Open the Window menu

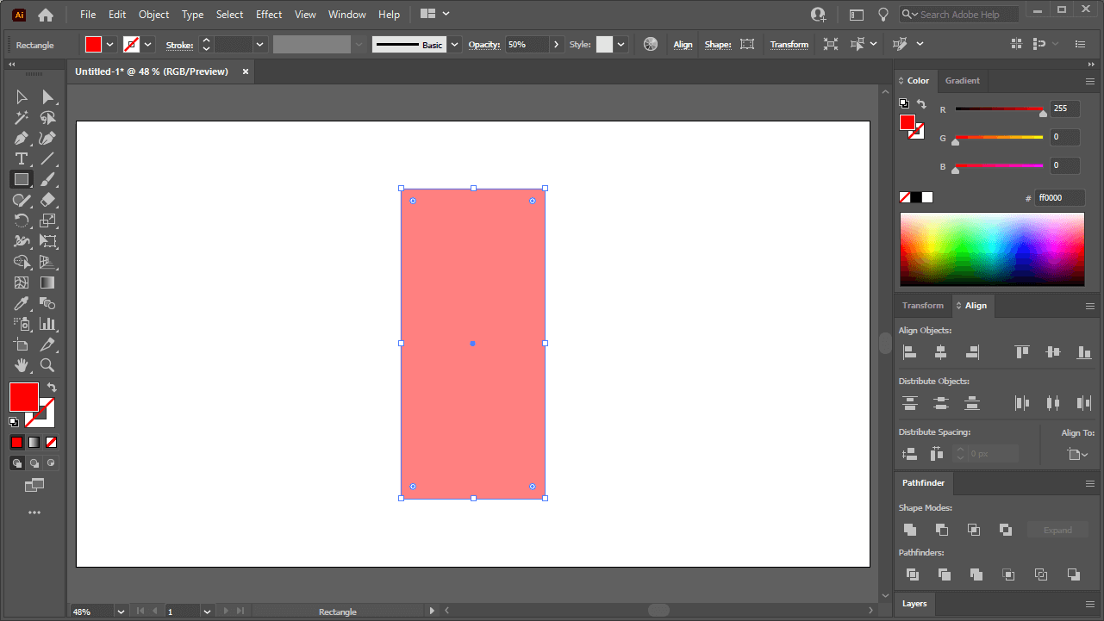(x=347, y=14)
